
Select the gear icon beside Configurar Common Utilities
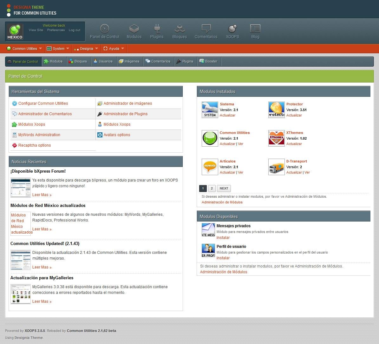(14, 103)
